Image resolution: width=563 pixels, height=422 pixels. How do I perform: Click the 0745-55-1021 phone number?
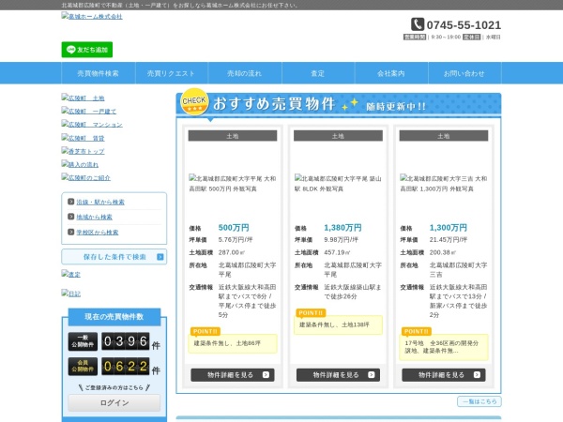[x=464, y=25]
